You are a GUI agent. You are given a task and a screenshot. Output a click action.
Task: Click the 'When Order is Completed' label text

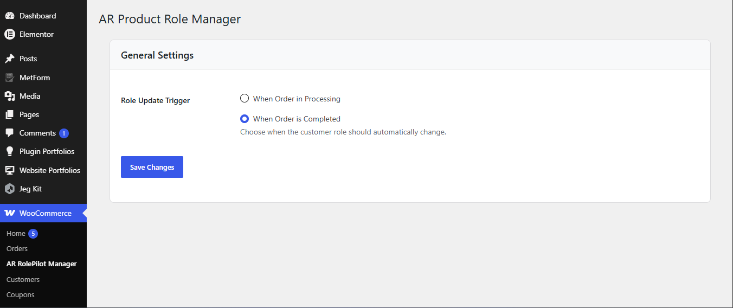coord(297,119)
